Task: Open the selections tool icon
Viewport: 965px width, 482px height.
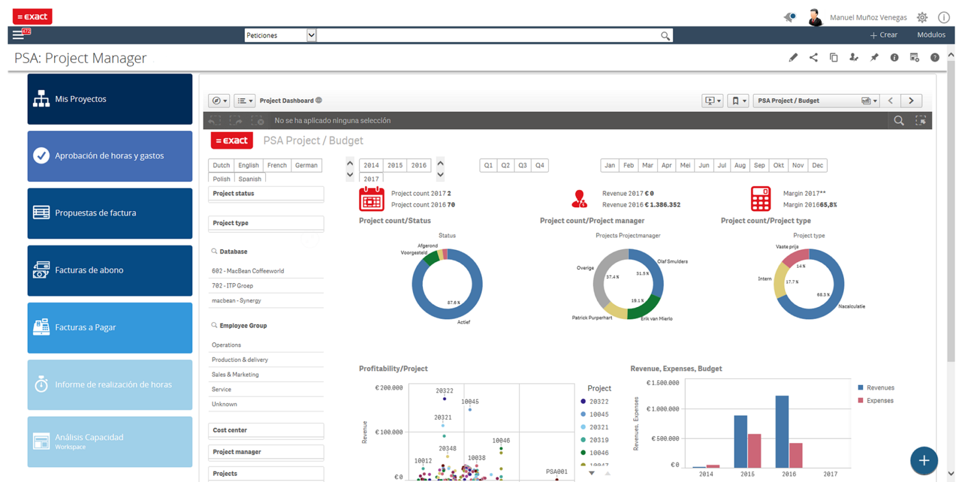Action: [x=921, y=120]
